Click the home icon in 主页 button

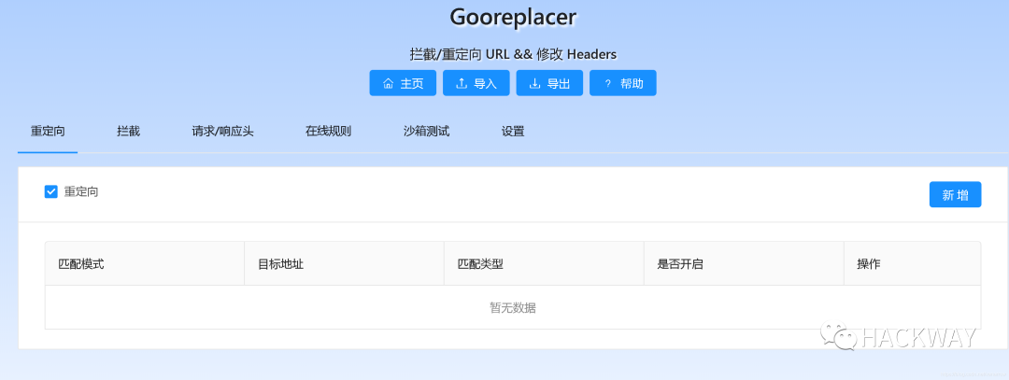coord(388,84)
